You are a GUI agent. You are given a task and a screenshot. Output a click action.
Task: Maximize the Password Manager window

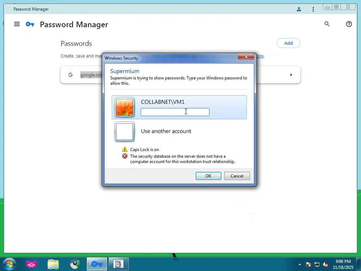(x=336, y=7)
